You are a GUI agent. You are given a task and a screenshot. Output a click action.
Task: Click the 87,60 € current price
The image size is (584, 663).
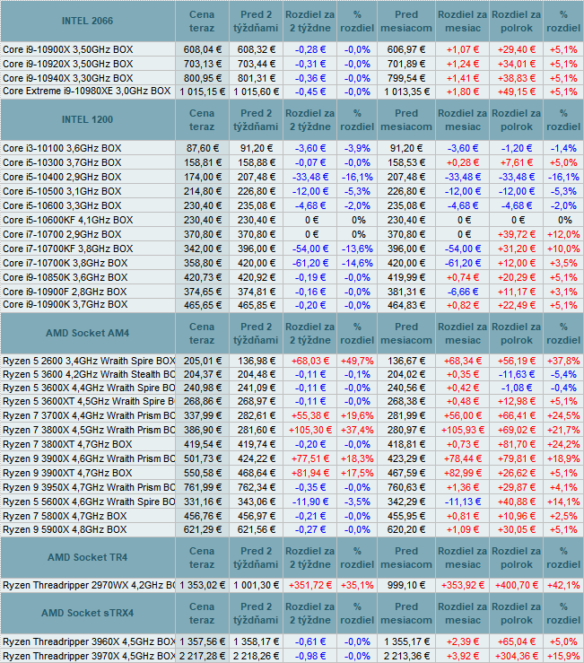[x=202, y=148]
